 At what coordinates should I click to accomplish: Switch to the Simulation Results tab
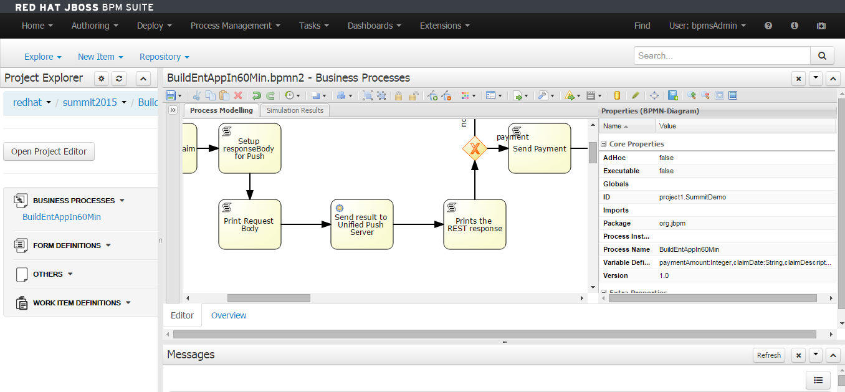[x=295, y=110]
